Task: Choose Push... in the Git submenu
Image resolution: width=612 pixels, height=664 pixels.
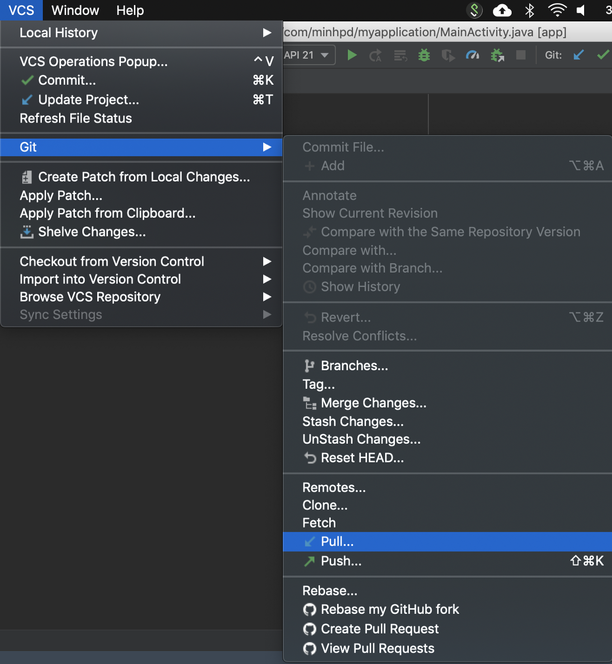Action: (x=341, y=561)
